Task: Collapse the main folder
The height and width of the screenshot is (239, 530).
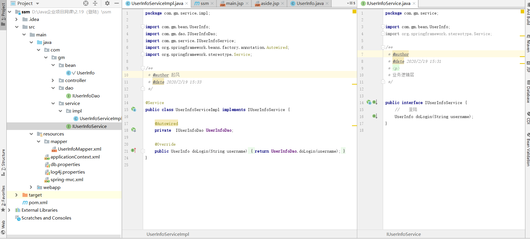Action: [x=24, y=35]
